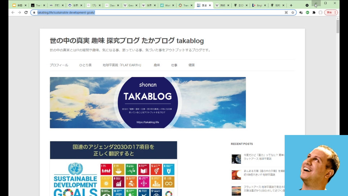Open the media controls circle icon
The height and width of the screenshot is (196, 348).
(307, 5)
